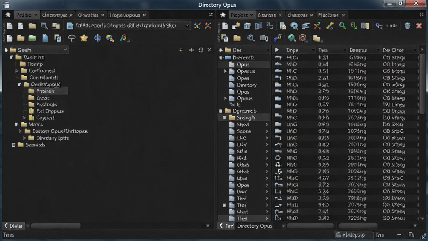Click the play triangle in the file list header
Image resolution: width=428 pixels, height=241 pixels.
click(277, 50)
